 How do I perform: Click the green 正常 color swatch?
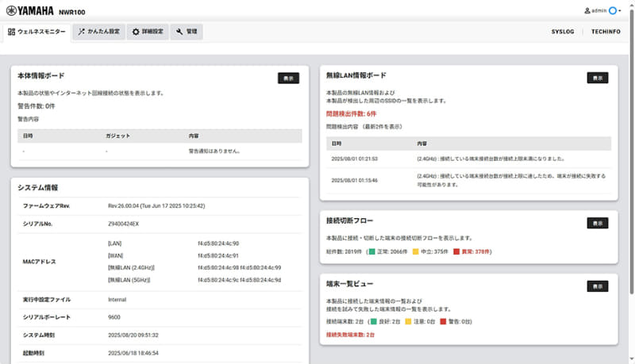pyautogui.click(x=371, y=251)
